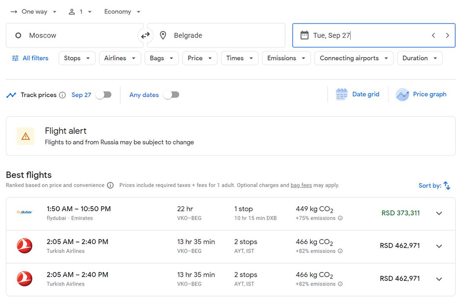Click the previous date arrow icon
Image resolution: width=470 pixels, height=305 pixels.
coord(433,36)
